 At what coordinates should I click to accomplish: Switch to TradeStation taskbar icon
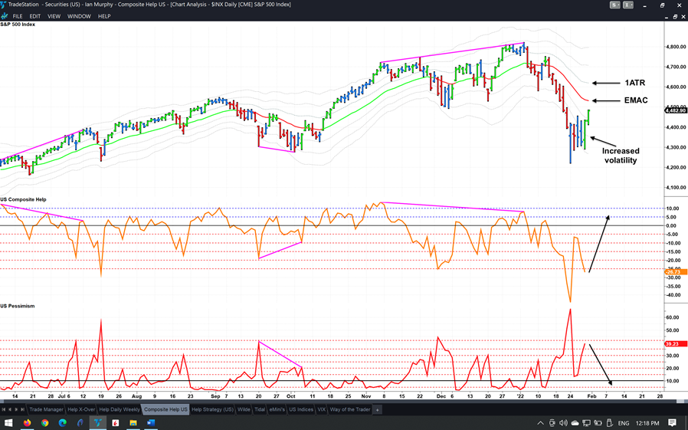click(98, 422)
